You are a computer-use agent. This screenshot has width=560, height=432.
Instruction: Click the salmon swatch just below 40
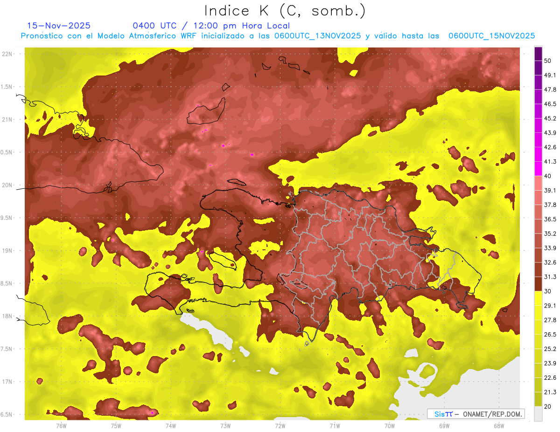tap(538, 183)
